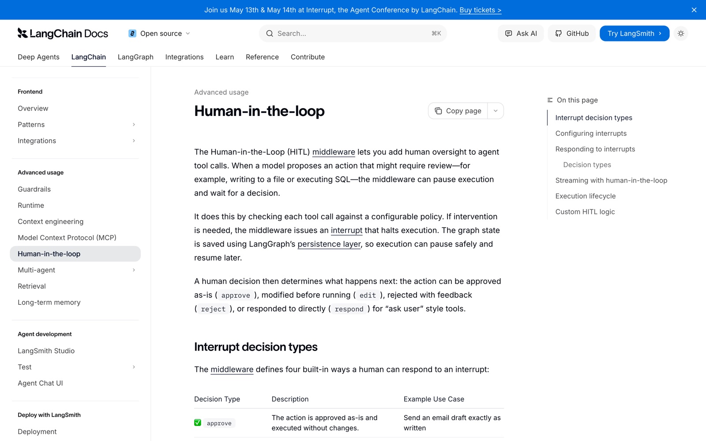Select Human-in-the-loop in sidebar
Screen dimensions: 706x441
coord(75,254)
